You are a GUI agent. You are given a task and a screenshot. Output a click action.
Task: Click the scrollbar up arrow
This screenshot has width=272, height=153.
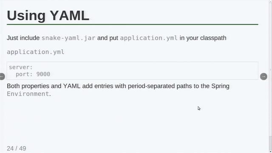pos(270,1)
